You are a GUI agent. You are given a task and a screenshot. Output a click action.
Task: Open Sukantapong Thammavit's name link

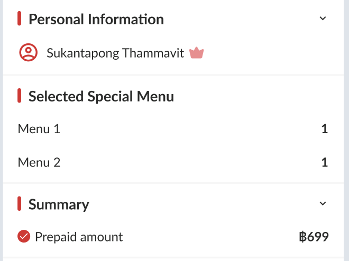[115, 53]
